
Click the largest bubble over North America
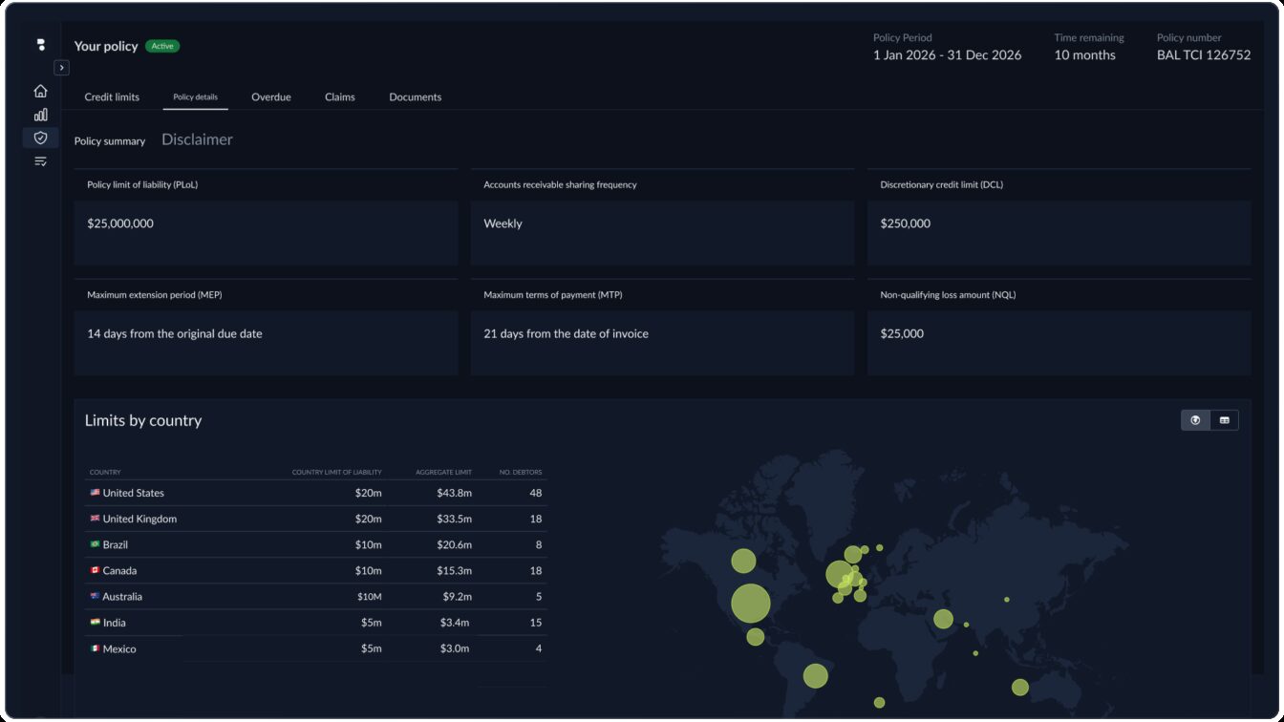pos(751,603)
